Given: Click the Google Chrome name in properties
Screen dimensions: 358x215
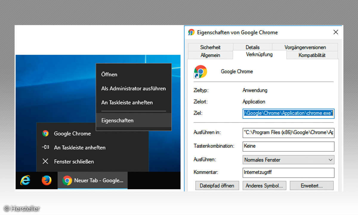Looking at the screenshot, I should point(237,72).
